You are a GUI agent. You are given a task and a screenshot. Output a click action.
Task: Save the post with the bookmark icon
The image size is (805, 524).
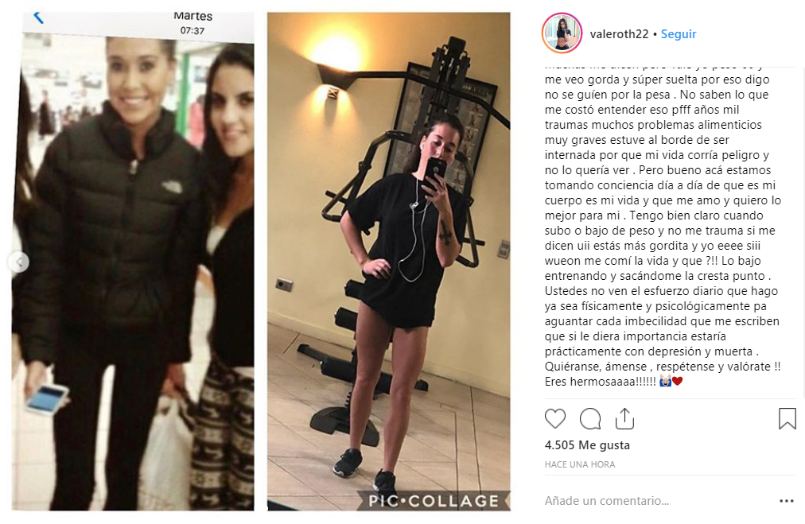tap(787, 419)
